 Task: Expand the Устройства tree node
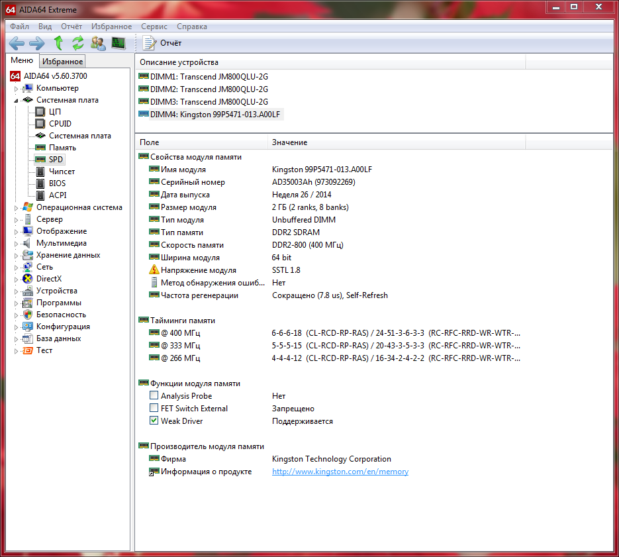tap(16, 291)
